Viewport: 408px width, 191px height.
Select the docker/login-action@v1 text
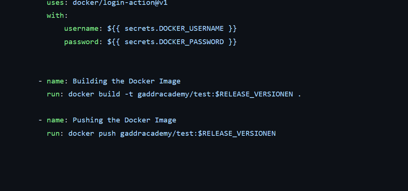(x=120, y=3)
